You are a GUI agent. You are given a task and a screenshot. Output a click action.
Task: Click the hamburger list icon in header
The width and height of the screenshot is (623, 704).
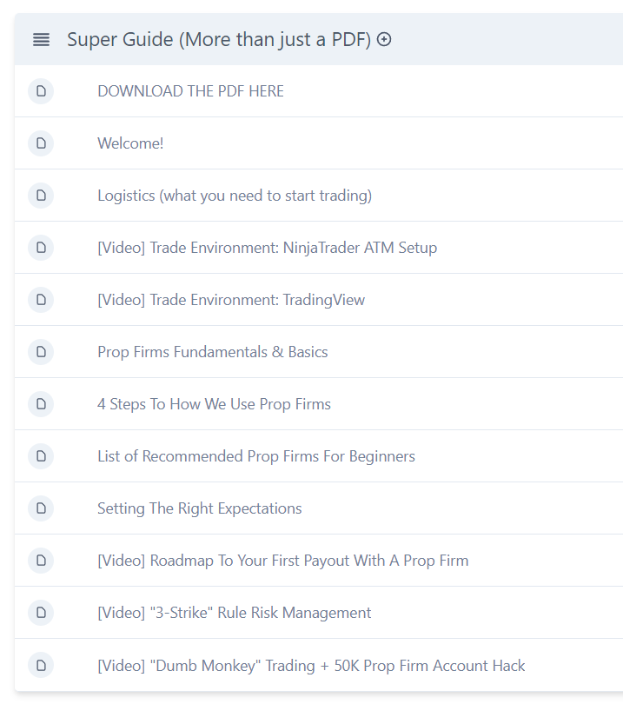(x=41, y=39)
